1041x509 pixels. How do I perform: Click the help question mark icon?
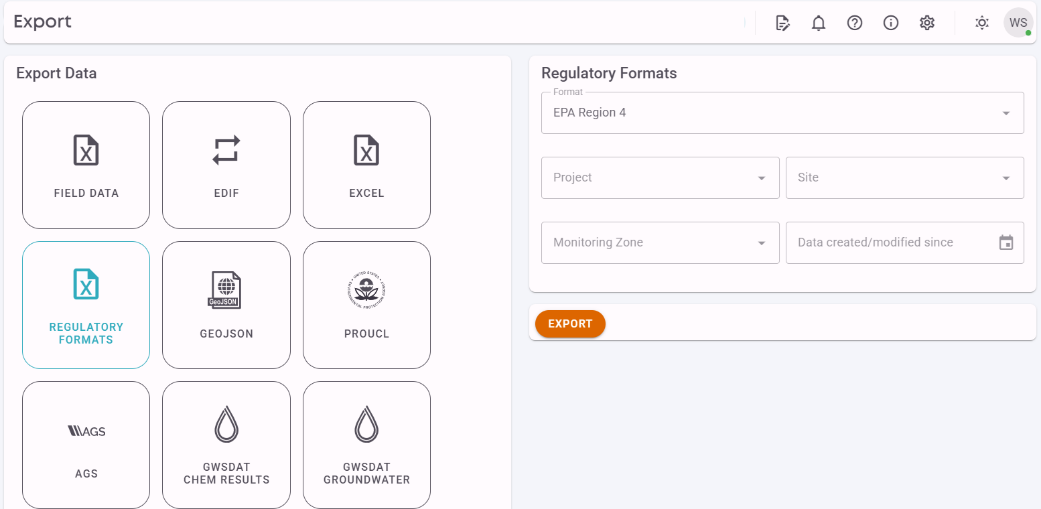click(x=855, y=23)
